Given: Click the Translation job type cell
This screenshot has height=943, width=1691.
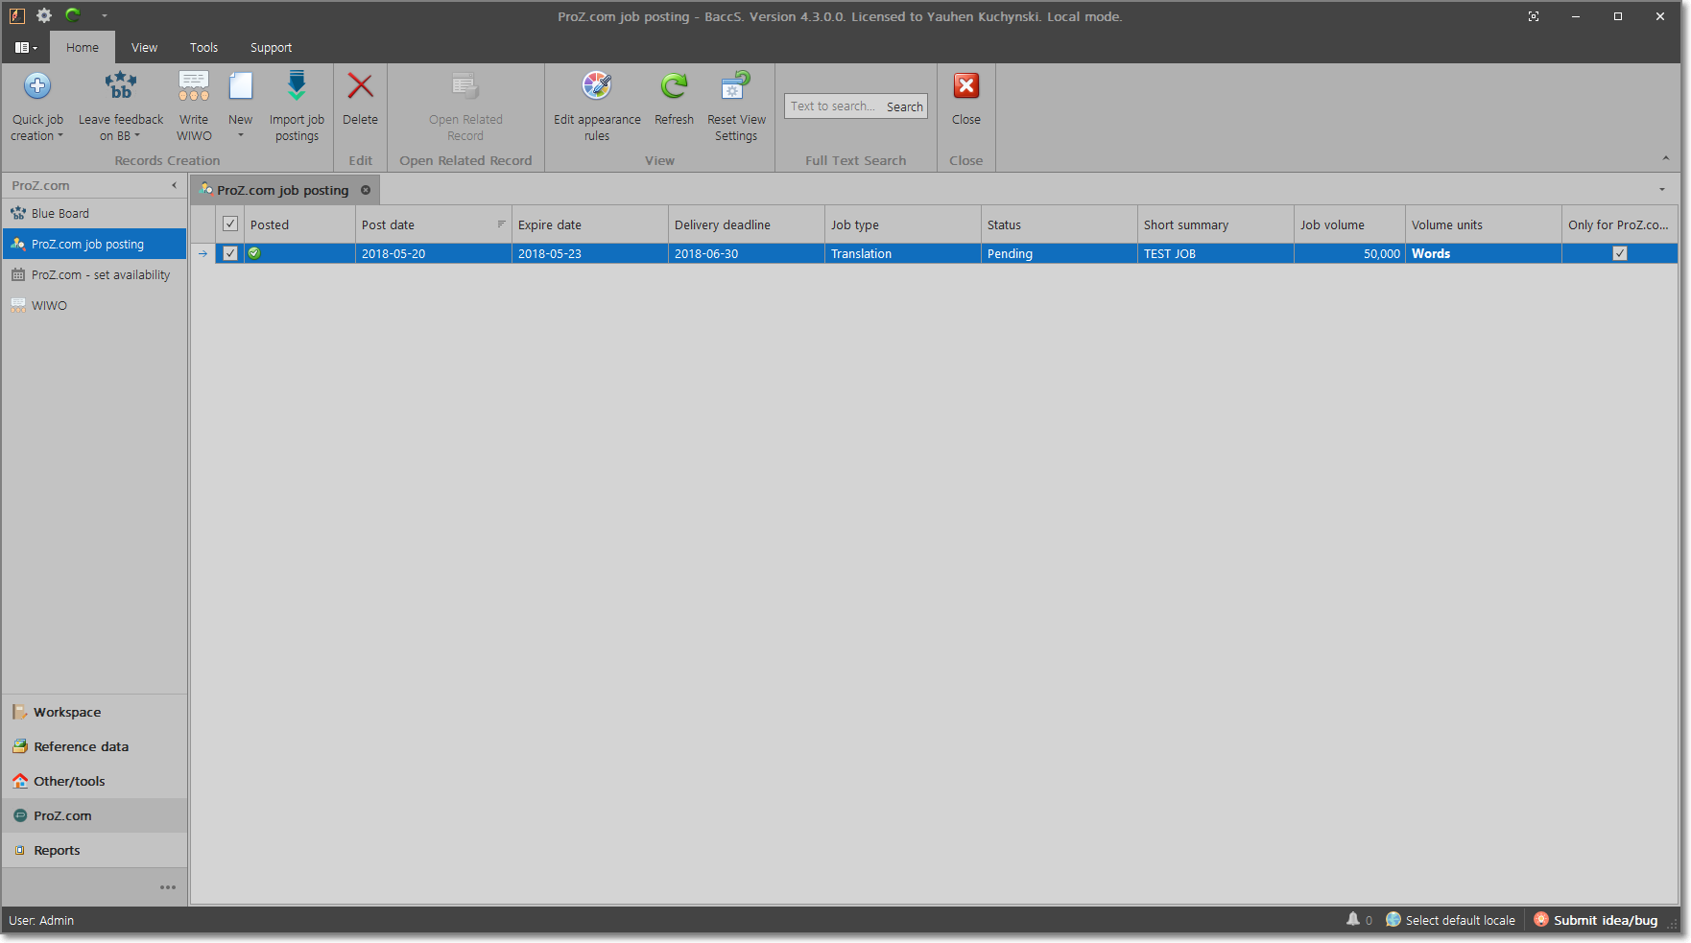Looking at the screenshot, I should click(x=902, y=253).
